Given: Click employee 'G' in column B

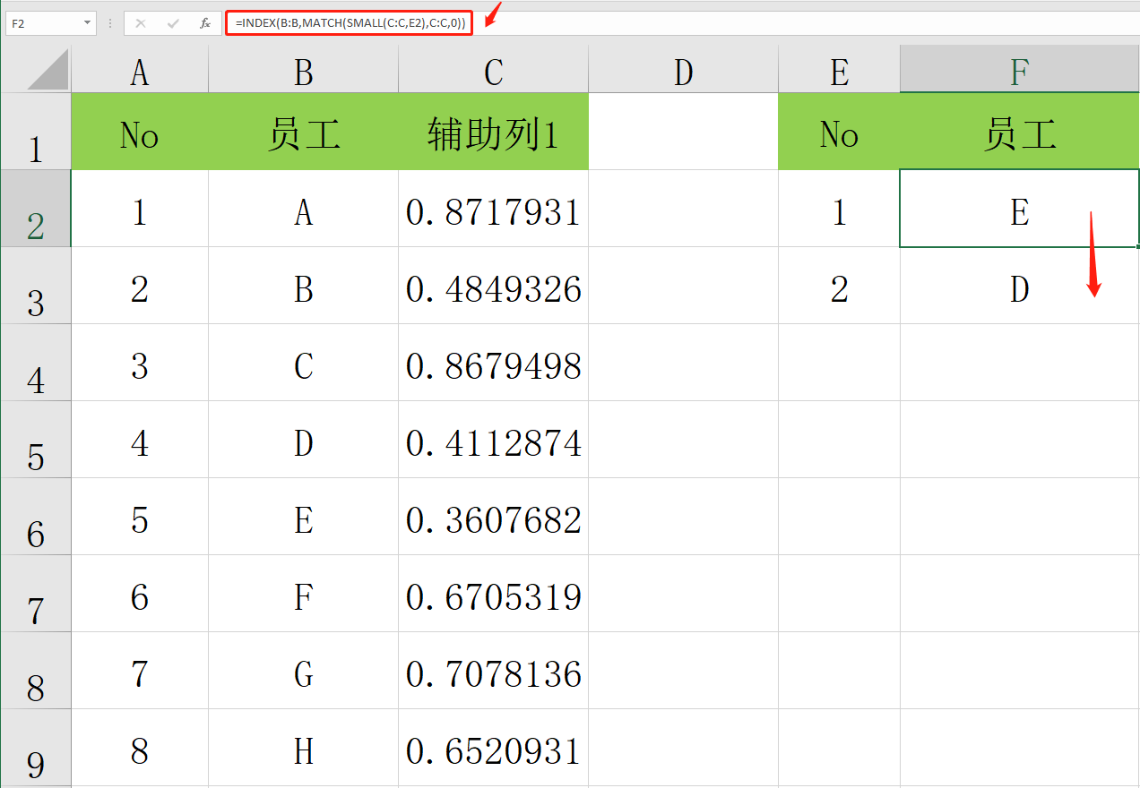Looking at the screenshot, I should tap(304, 671).
